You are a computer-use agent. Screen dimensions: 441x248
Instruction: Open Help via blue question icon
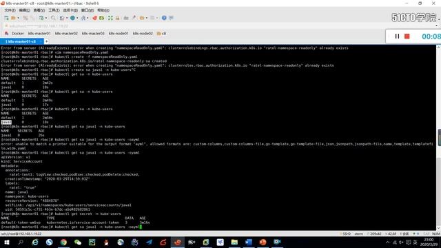164,18
